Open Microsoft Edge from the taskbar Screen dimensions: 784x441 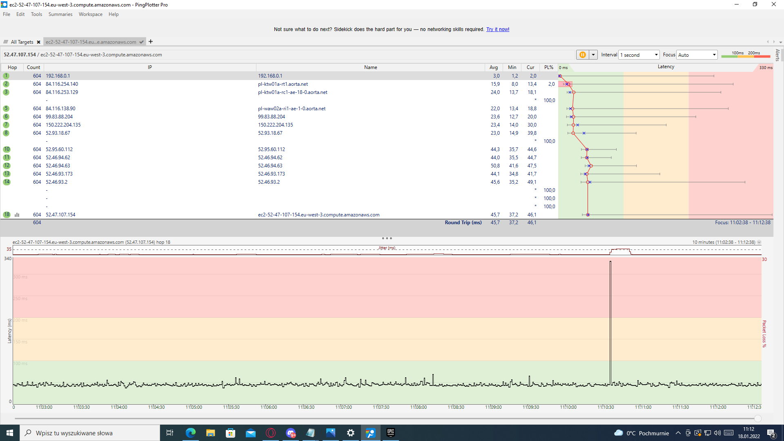point(190,433)
